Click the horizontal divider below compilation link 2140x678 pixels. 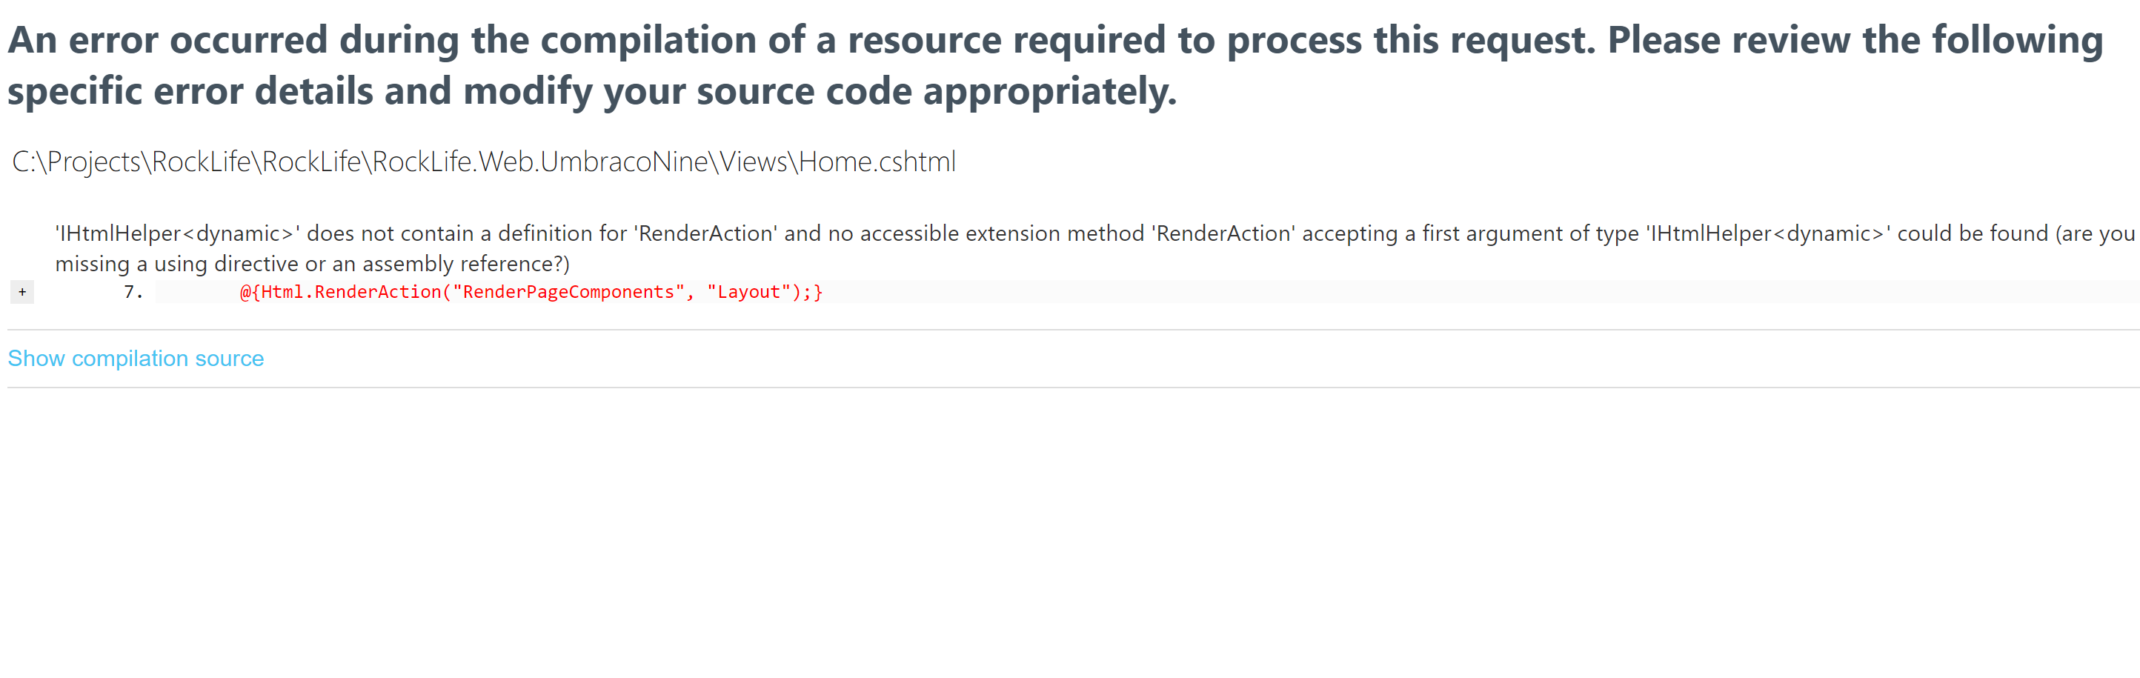(x=1073, y=388)
